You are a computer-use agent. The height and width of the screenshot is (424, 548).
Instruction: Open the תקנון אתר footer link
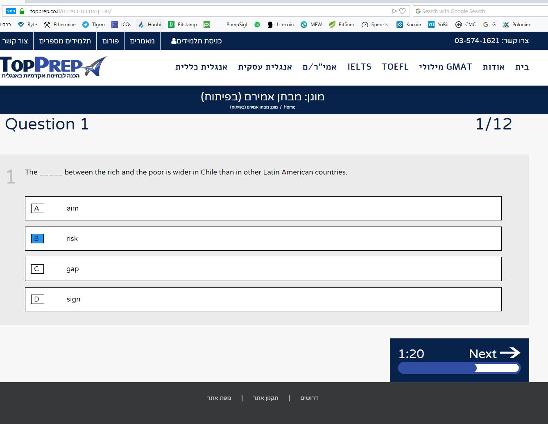pos(265,398)
